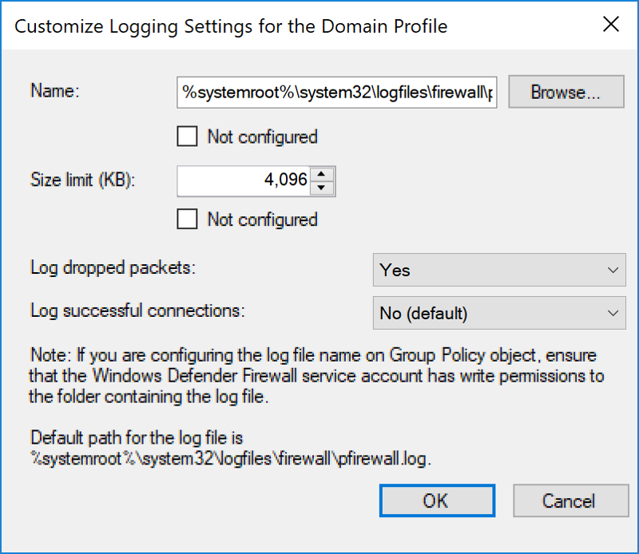The width and height of the screenshot is (639, 554).
Task: Open the Log dropped packets Yes dropdown
Action: 499,270
